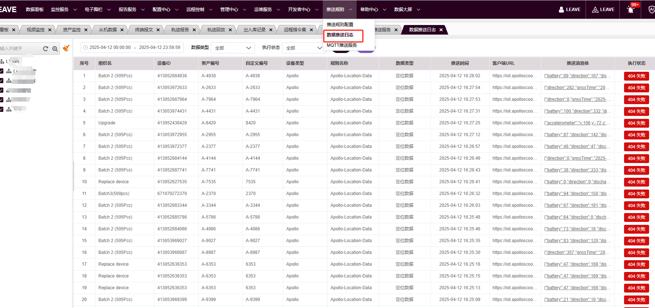Image resolution: width=655 pixels, height=308 pixels.
Task: Click the 404 失败 status button in row 5
Action: (x=636, y=123)
